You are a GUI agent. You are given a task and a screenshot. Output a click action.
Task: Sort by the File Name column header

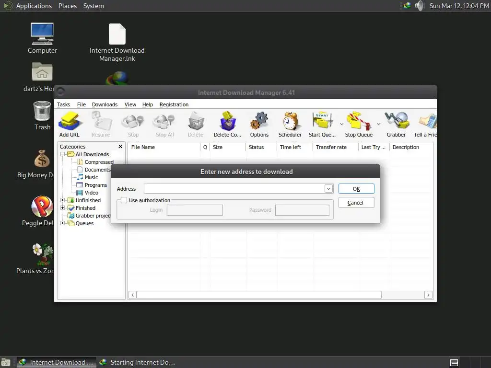[x=164, y=147]
